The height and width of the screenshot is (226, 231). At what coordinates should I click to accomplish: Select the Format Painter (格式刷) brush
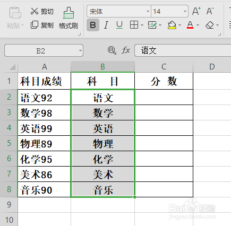69,18
